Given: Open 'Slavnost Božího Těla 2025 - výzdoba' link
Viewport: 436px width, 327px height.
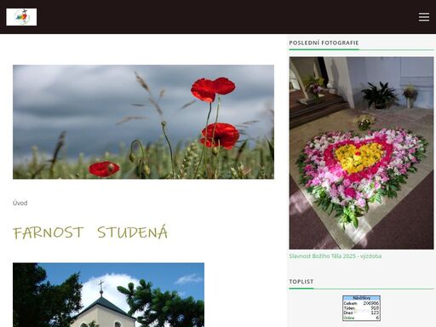Looking at the screenshot, I should coord(336,256).
